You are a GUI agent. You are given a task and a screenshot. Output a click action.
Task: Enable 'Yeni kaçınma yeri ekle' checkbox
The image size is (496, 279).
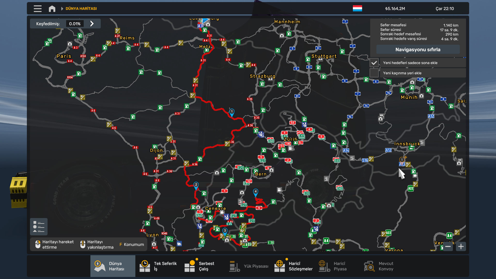(374, 73)
